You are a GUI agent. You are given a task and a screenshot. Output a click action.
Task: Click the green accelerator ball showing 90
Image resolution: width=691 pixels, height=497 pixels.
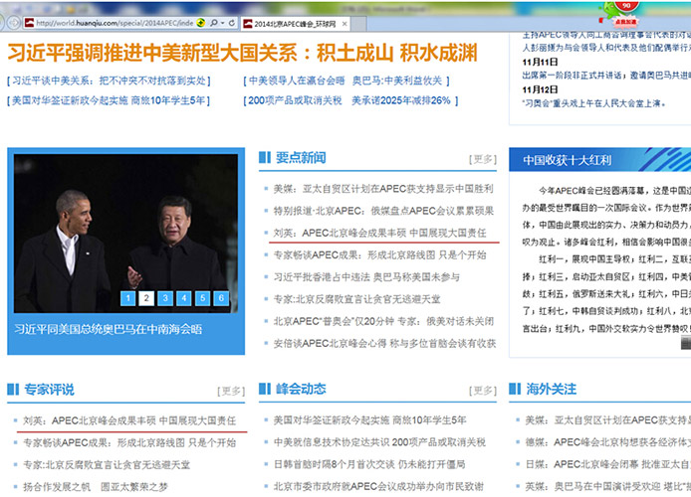627,12
